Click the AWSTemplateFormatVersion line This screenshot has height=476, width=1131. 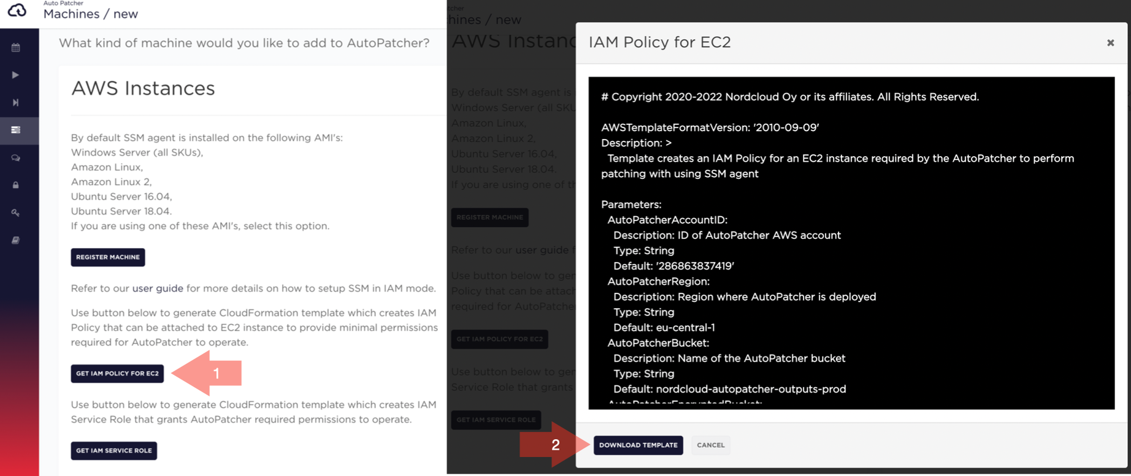[710, 127]
